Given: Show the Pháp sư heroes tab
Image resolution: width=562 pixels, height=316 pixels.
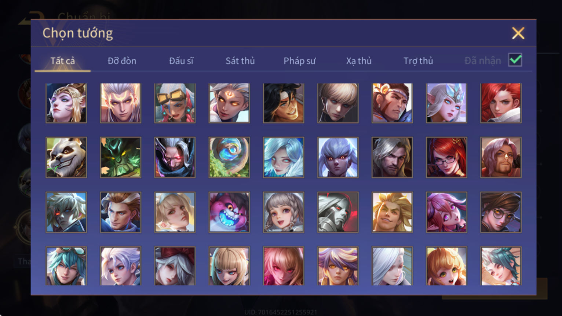Looking at the screenshot, I should [x=299, y=61].
